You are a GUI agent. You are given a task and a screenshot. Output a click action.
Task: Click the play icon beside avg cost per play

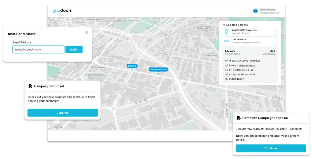pos(226,74)
